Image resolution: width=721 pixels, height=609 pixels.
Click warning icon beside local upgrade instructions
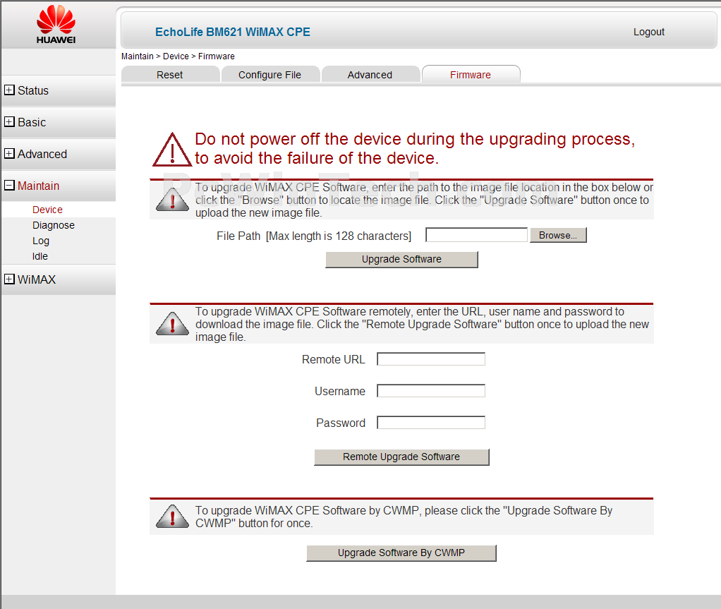coord(172,200)
